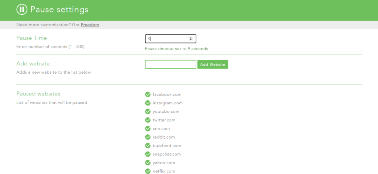378x174 pixels.
Task: Click the Add Website button
Action: coord(213,65)
